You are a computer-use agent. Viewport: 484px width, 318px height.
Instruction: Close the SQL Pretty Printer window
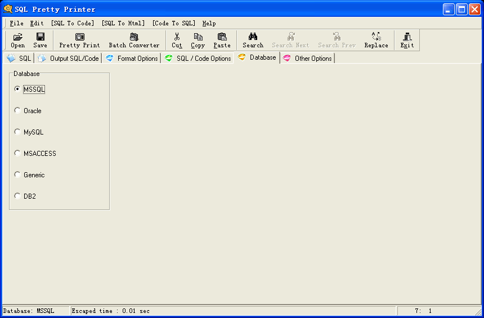[x=474, y=9]
